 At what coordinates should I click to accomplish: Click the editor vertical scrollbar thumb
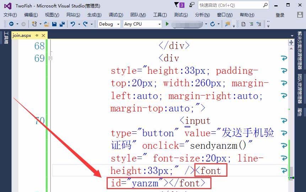coord(291,173)
